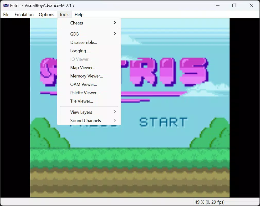Image resolution: width=260 pixels, height=206 pixels.
Task: Open the Help menu
Action: click(79, 15)
